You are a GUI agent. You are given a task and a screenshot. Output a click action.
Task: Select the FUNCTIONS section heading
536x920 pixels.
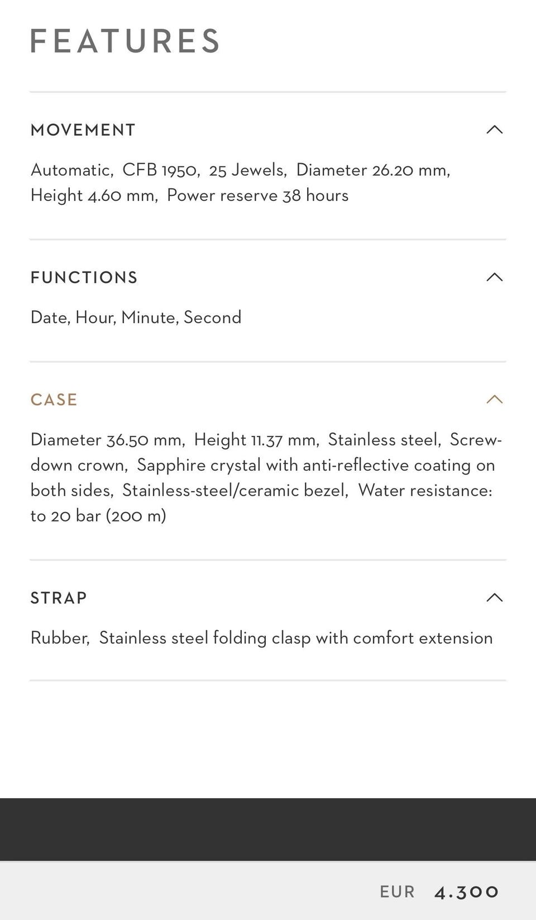84,277
